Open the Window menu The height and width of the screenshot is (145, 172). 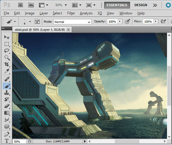(x=126, y=13)
